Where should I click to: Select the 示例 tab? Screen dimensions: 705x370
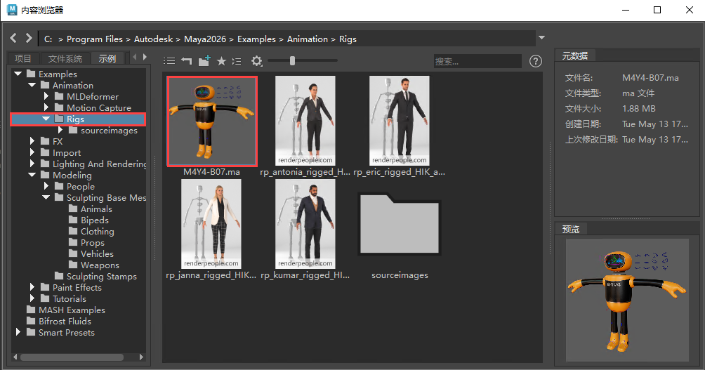pos(107,58)
